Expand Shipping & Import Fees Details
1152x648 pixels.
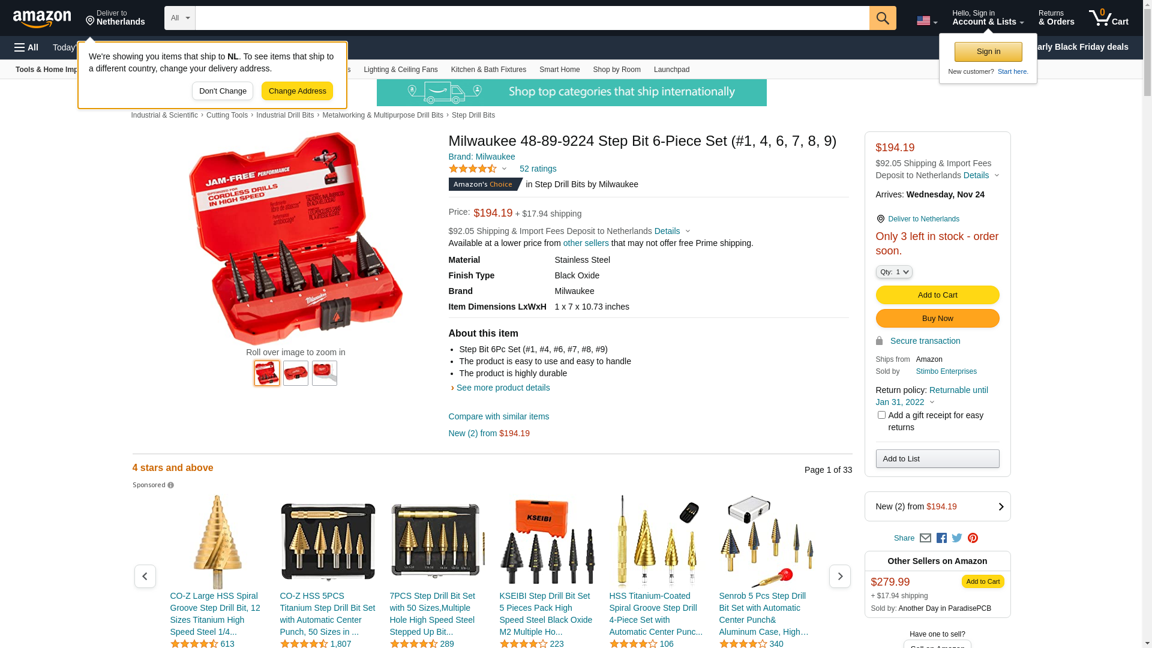[672, 231]
